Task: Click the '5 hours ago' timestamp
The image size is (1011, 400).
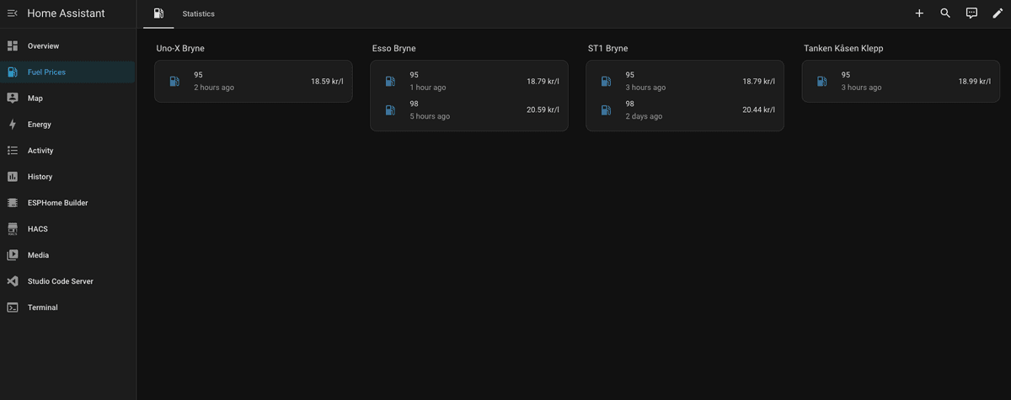Action: point(430,116)
